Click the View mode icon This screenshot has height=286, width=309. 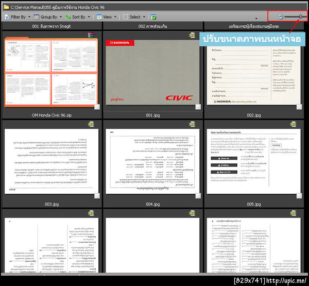pyautogui.click(x=99, y=17)
